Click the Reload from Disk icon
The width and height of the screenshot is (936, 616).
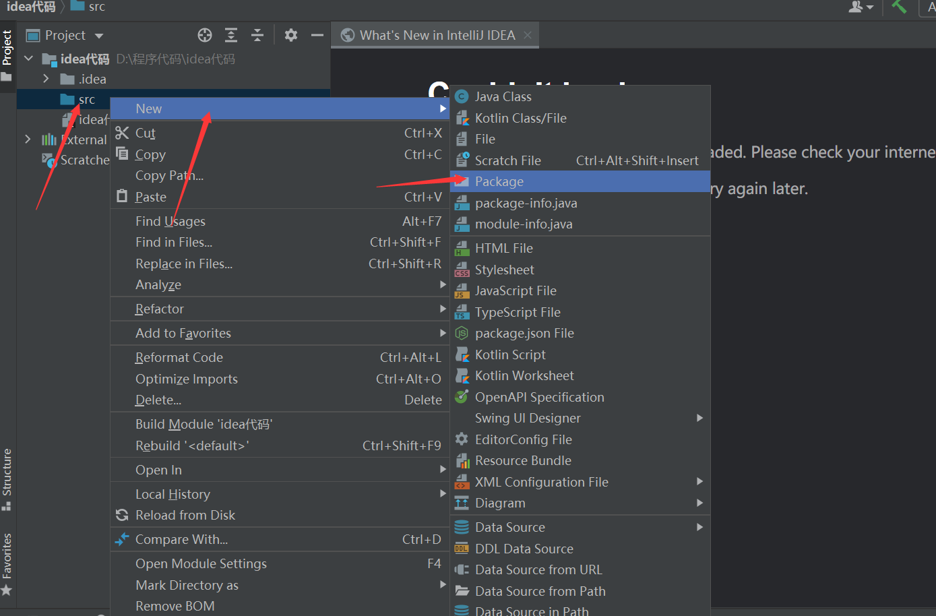[x=122, y=516]
